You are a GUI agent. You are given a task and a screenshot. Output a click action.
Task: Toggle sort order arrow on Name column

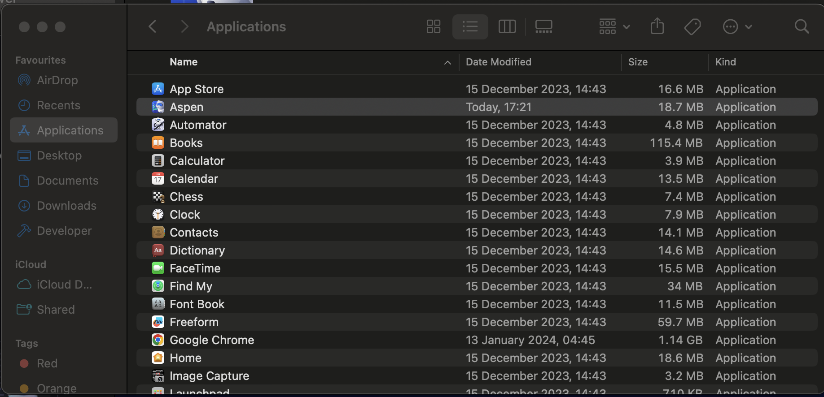447,63
